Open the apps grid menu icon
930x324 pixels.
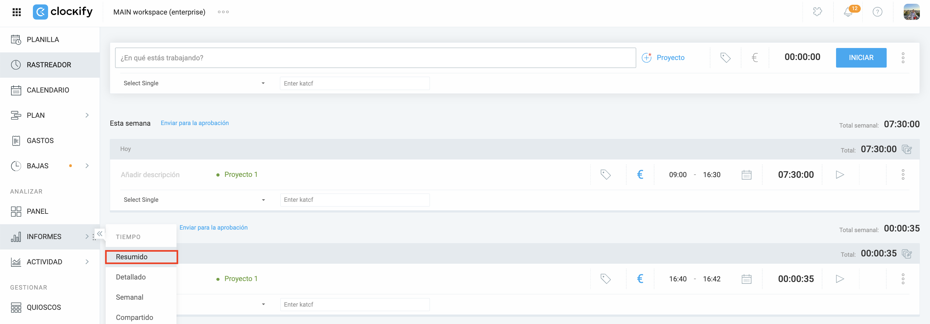click(16, 12)
